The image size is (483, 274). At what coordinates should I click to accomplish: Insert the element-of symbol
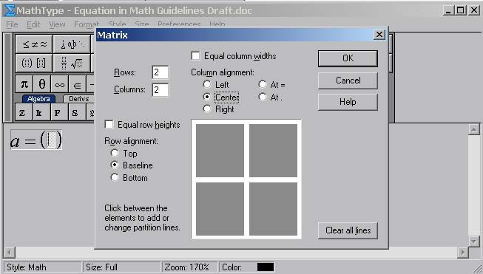[x=78, y=84]
